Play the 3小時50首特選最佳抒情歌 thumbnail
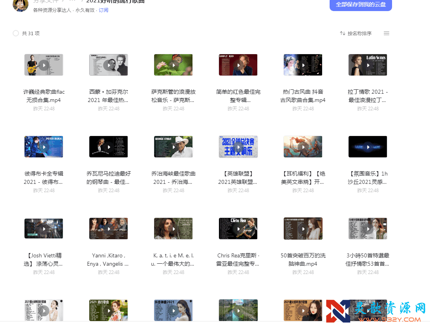The width and height of the screenshot is (430, 325). [x=368, y=229]
